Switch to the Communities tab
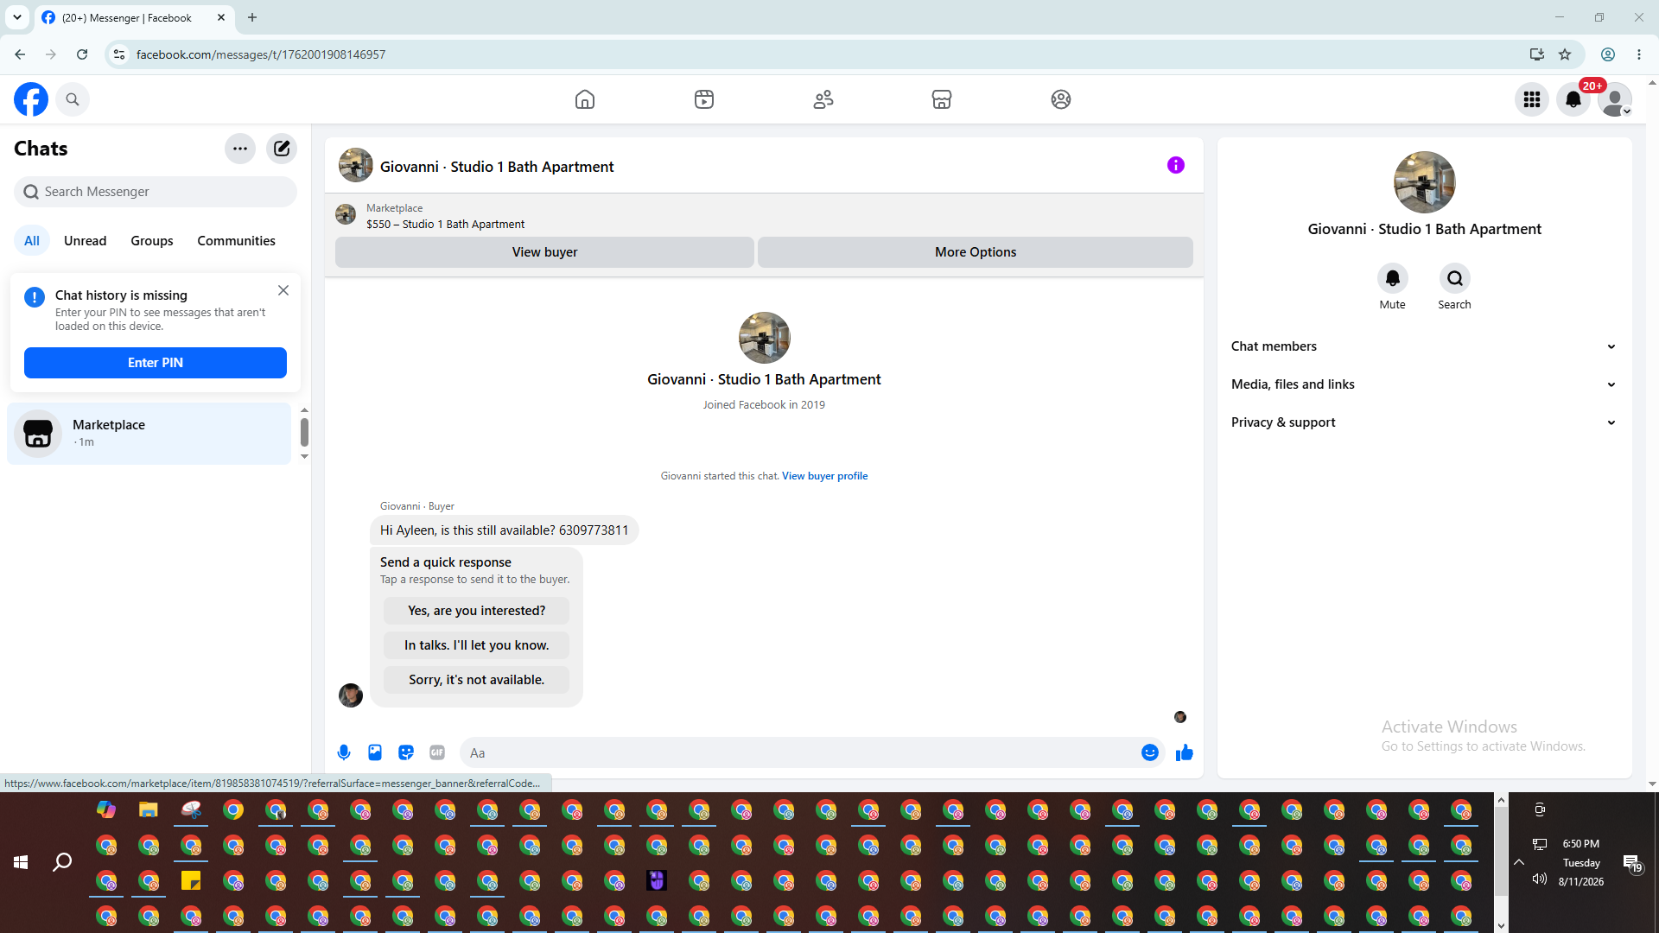This screenshot has height=933, width=1659. (236, 241)
